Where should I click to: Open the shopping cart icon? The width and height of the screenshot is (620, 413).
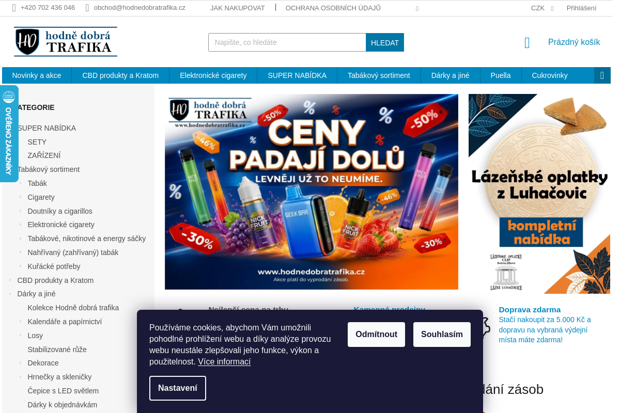(x=527, y=43)
